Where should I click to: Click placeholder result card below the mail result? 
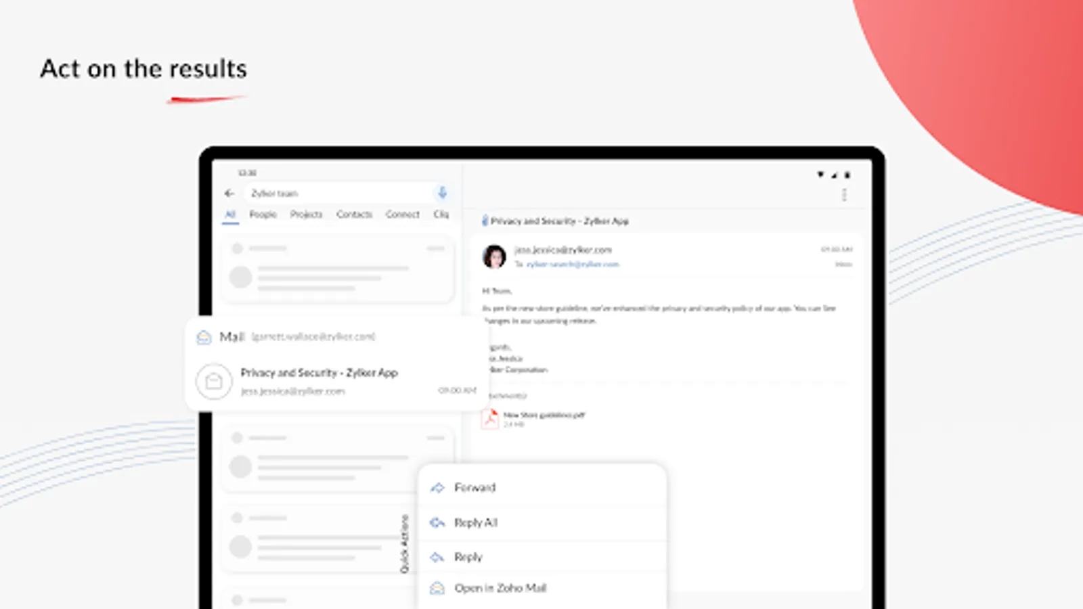338,457
